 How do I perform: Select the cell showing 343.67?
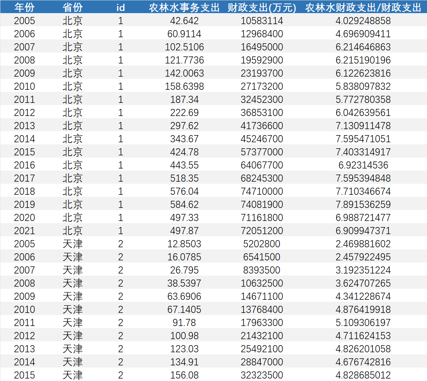click(x=184, y=139)
